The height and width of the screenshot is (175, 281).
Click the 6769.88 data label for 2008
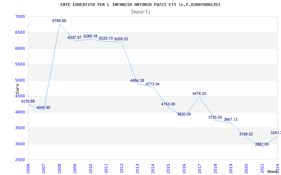(59, 21)
